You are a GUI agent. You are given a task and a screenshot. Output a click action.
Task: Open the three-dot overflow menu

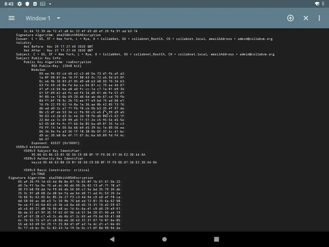(x=319, y=18)
